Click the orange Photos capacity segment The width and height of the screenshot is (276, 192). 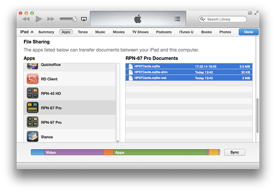108,152
